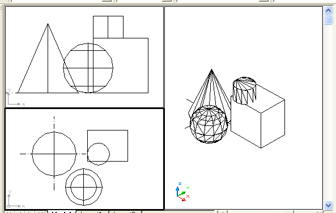Select the cone triangle in front view
The image size is (336, 213).
pos(48,58)
